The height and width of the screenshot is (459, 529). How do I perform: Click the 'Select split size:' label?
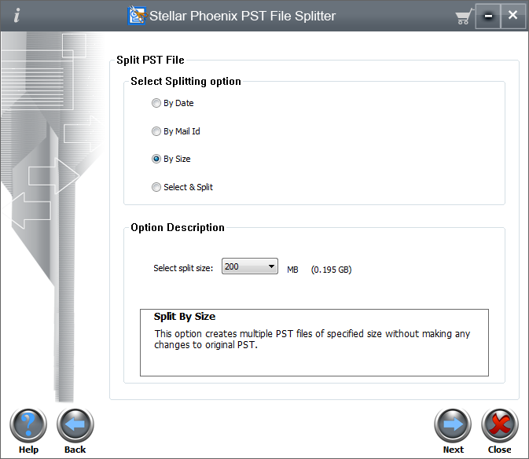(183, 268)
